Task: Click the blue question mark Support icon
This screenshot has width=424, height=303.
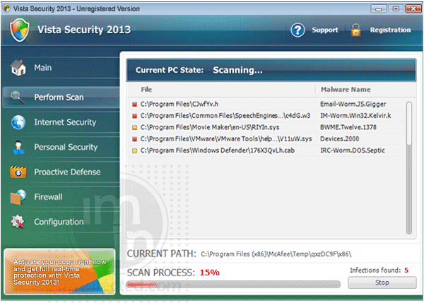Action: pos(298,30)
